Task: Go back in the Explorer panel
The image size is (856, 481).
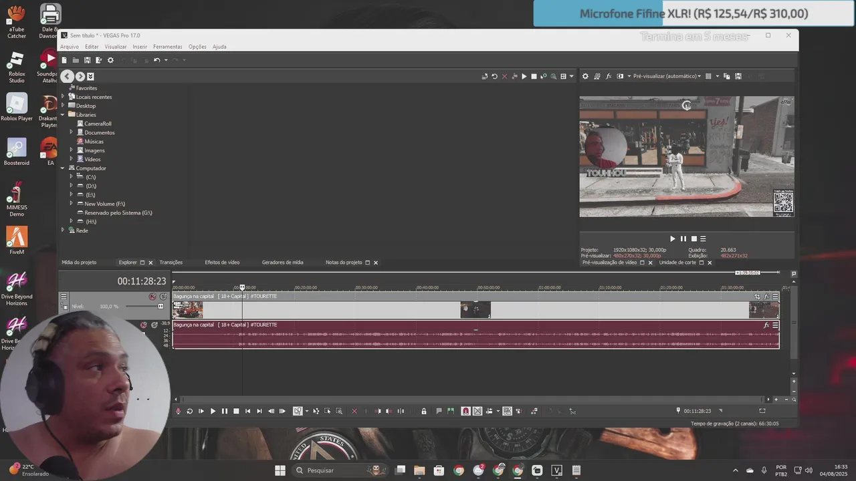Action: (68, 76)
